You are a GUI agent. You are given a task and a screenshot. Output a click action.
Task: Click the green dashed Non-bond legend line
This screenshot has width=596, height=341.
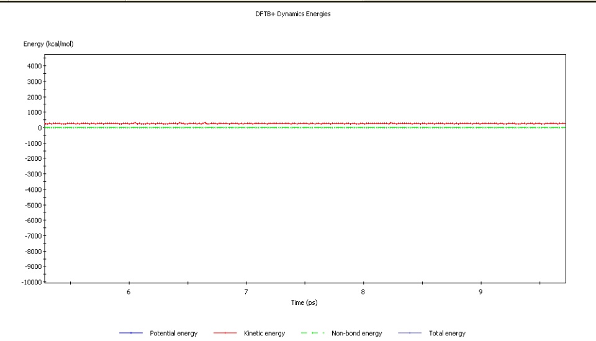[x=313, y=333]
